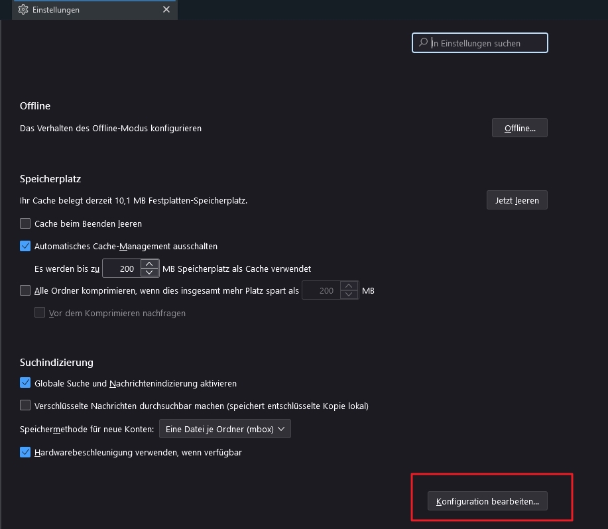The image size is (608, 529).
Task: Click up arrow of folder compaction MB spinner
Action: [349, 286]
